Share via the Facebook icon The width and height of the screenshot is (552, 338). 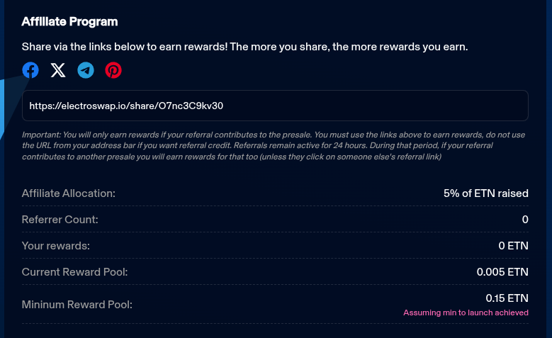(30, 70)
